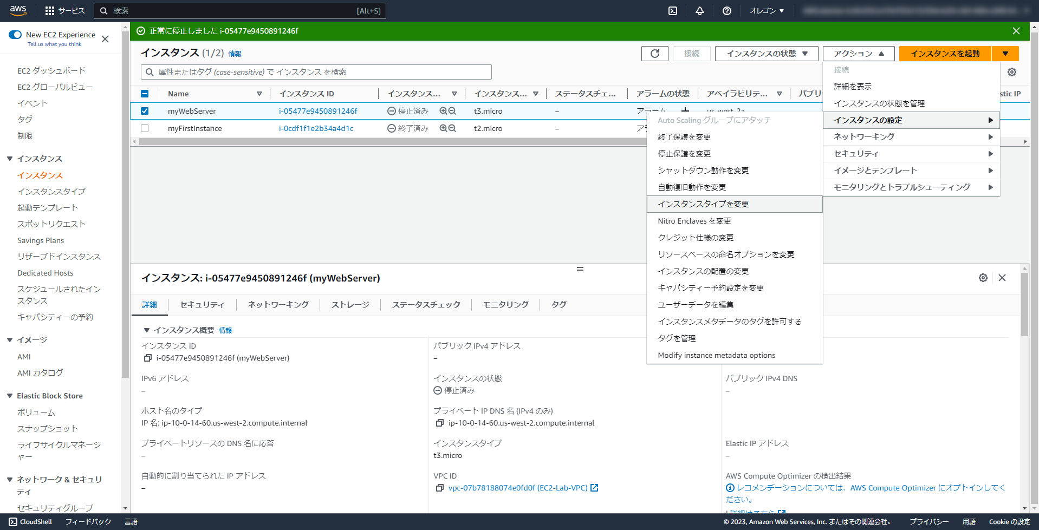The image size is (1039, 530).
Task: Open the details panel settings gear
Action: coord(983,278)
